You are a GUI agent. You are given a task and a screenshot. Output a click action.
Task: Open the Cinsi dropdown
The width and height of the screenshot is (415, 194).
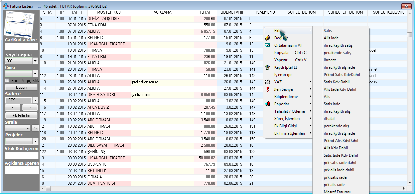tap(35, 73)
